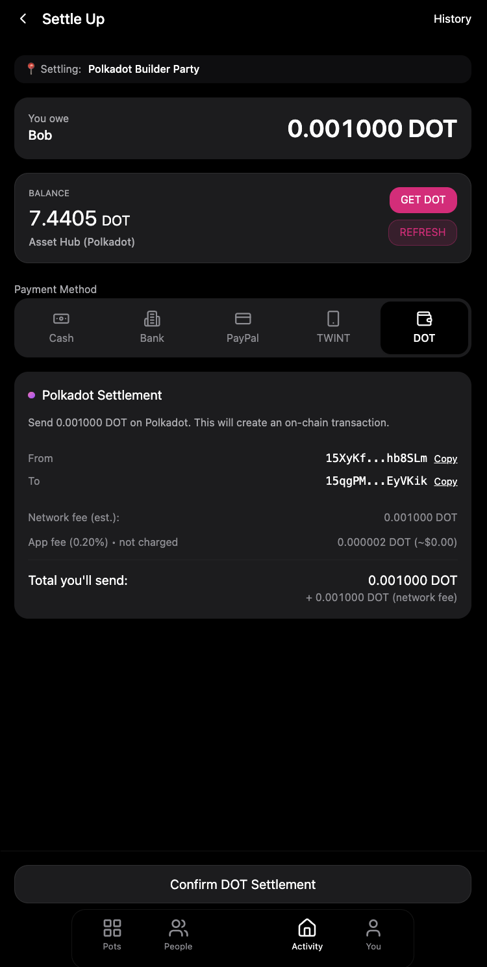This screenshot has width=487, height=967.
Task: Tap the Polkadot Builder Party settling banner
Action: point(243,69)
